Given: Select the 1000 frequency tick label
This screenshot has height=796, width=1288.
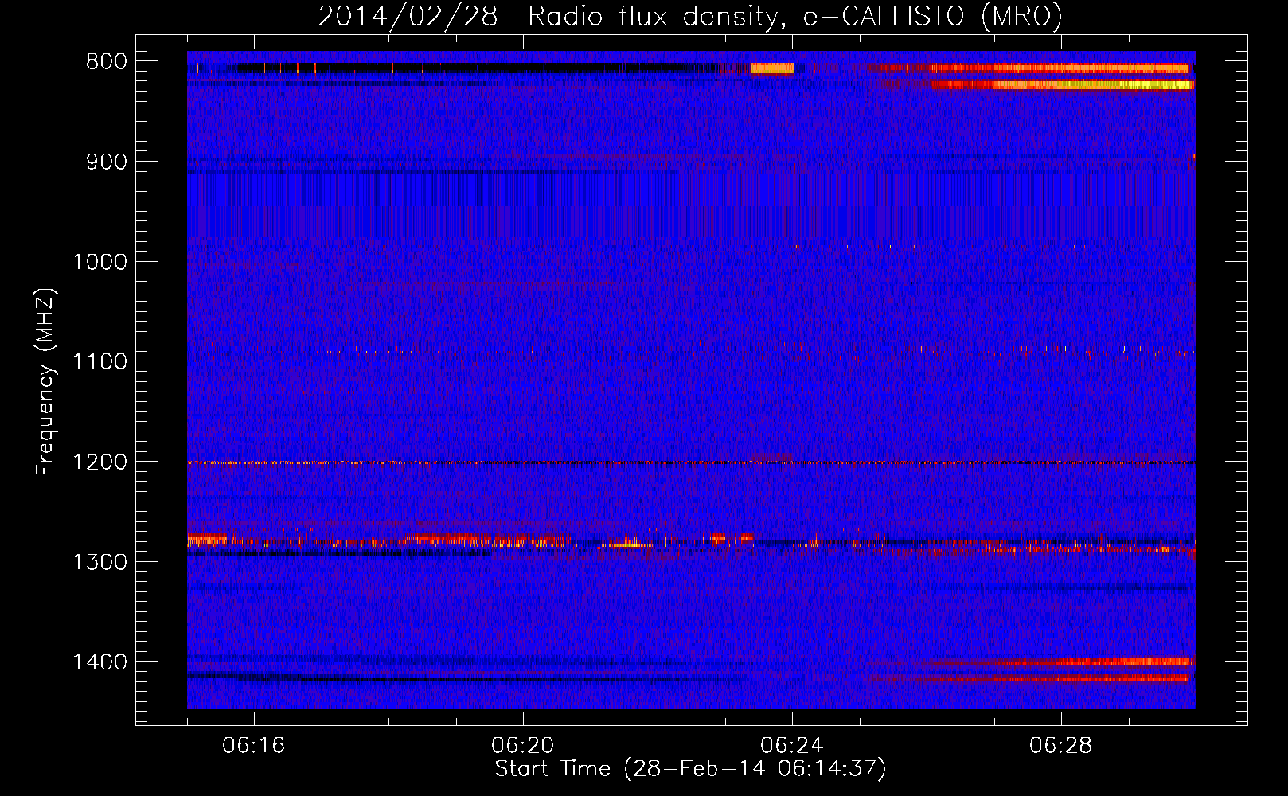Looking at the screenshot, I should [x=100, y=262].
